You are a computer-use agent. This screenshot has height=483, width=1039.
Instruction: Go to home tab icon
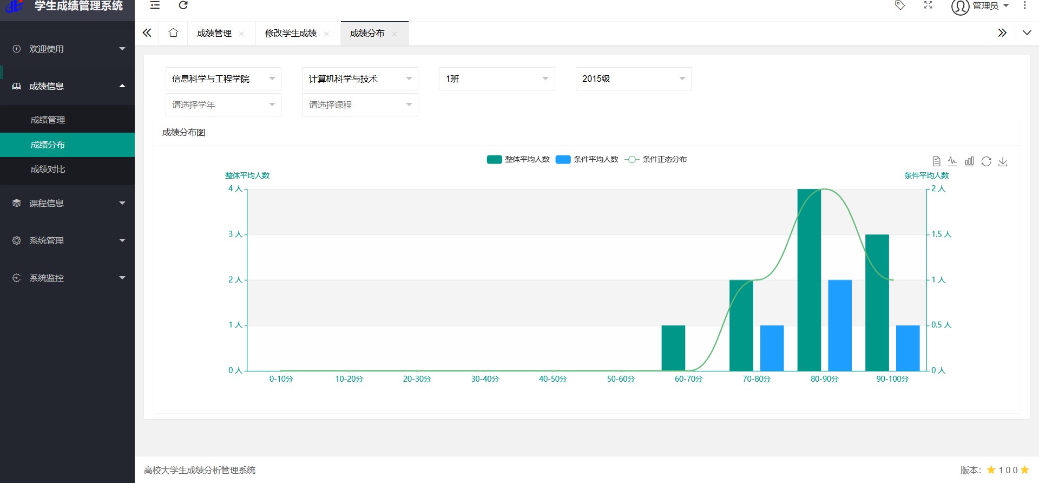pos(173,33)
